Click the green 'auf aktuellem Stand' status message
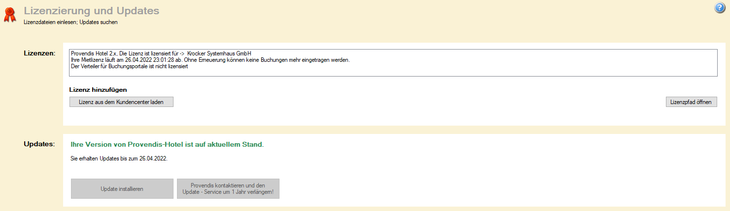This screenshot has height=211, width=730. coord(167,145)
